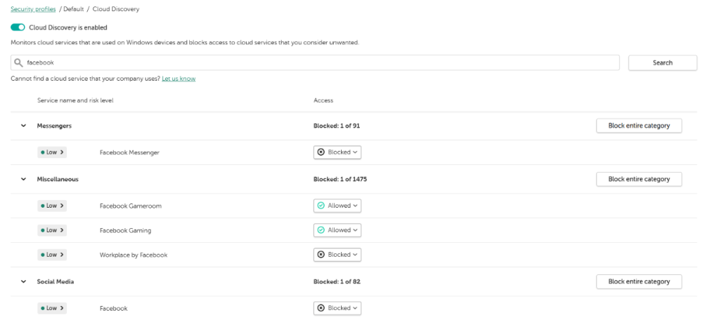The width and height of the screenshot is (703, 327).
Task: Click the search field containing facebook
Action: tap(316, 62)
